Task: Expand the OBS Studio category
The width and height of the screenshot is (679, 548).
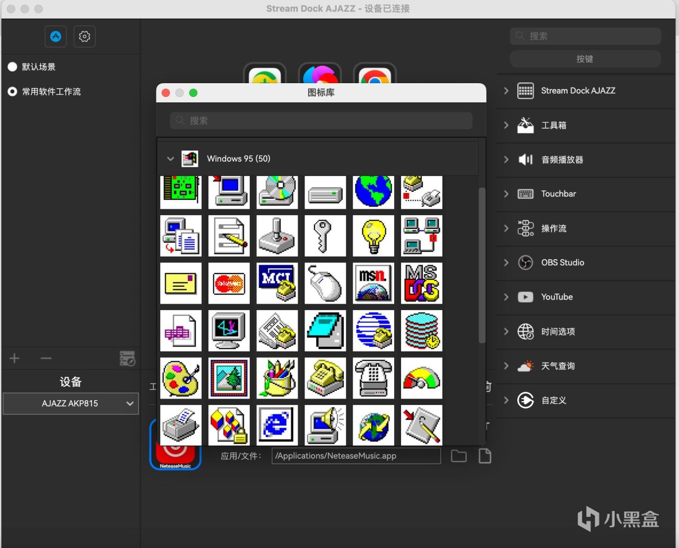Action: tap(506, 262)
